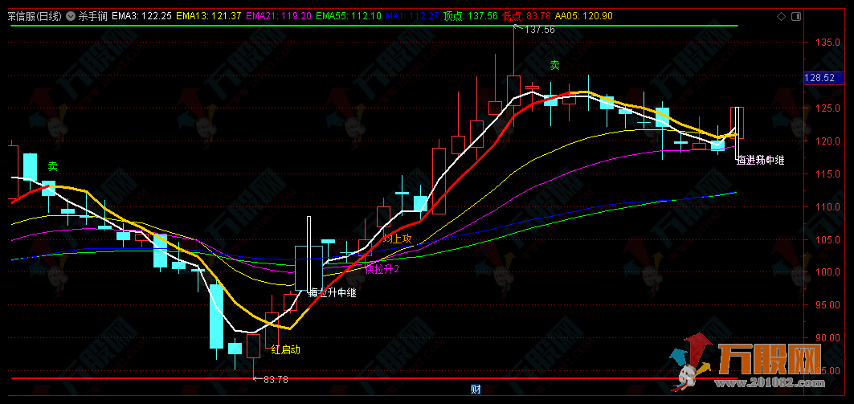Select the blue MA1: 112.27 legend value
Screen dimensions: 854x404
point(412,16)
